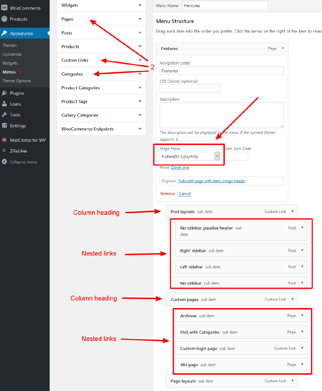Image resolution: width=322 pixels, height=391 pixels.
Task: Expand the Pages meta box arrow
Action: point(140,19)
